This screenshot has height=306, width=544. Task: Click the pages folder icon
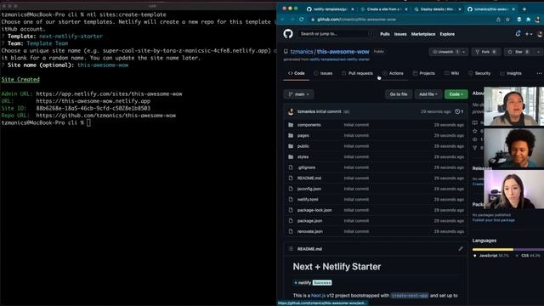coord(291,135)
